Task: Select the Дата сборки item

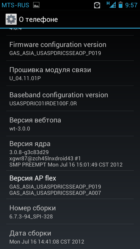Action: pyautogui.click(x=70, y=237)
